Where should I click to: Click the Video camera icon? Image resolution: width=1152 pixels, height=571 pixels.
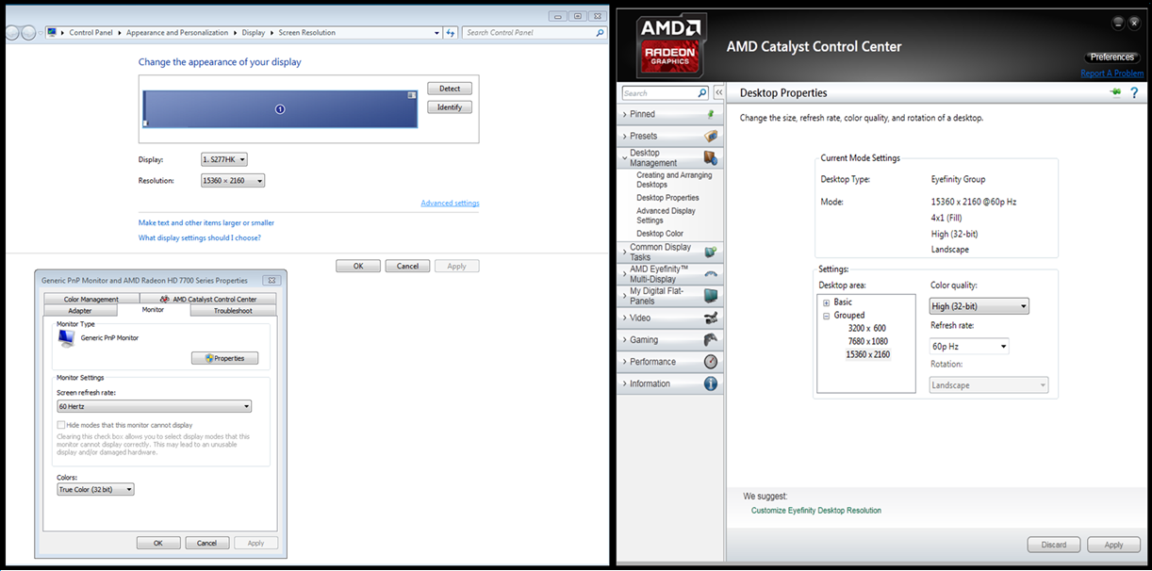(711, 318)
